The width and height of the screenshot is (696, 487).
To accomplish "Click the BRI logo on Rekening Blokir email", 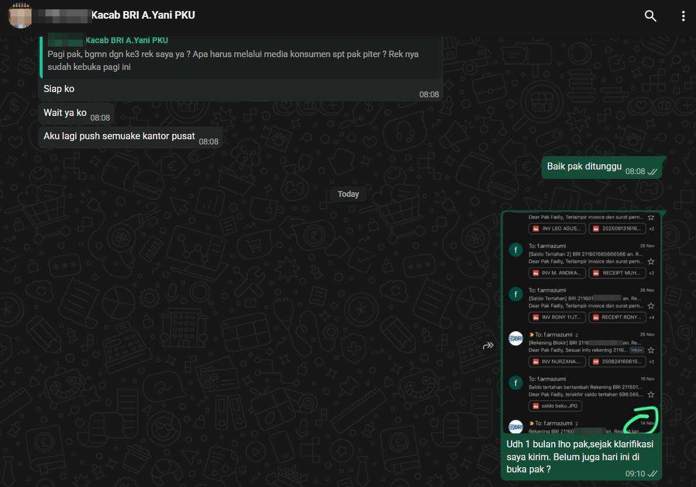I will tap(516, 338).
